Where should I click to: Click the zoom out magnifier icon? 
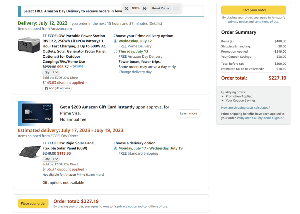[x=127, y=8]
